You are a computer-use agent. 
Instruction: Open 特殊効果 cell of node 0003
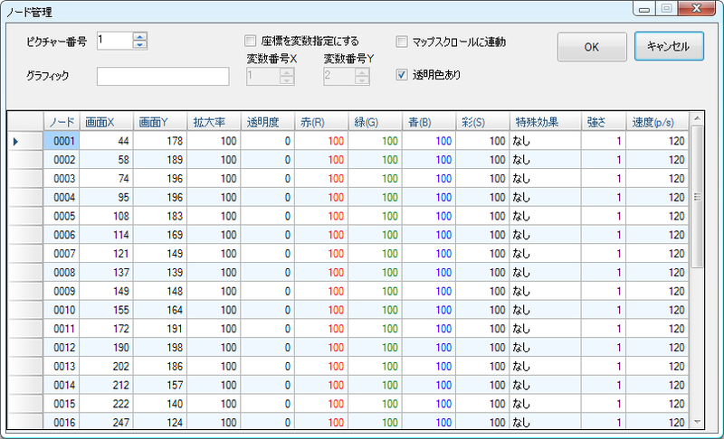click(x=545, y=179)
